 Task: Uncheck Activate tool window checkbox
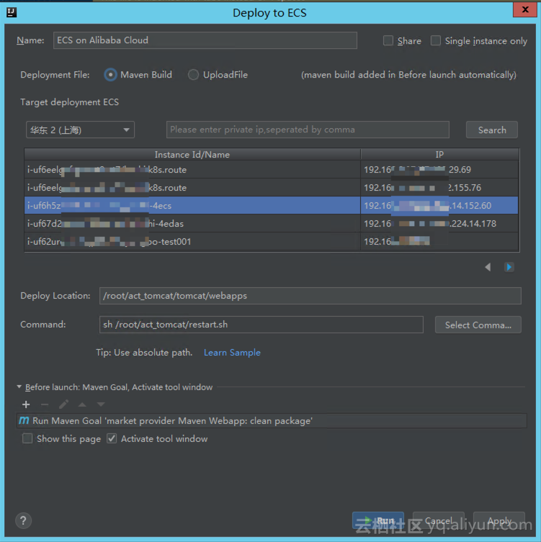pyautogui.click(x=112, y=438)
